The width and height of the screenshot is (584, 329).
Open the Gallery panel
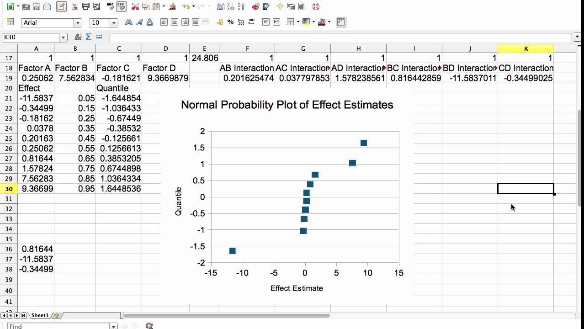point(291,6)
